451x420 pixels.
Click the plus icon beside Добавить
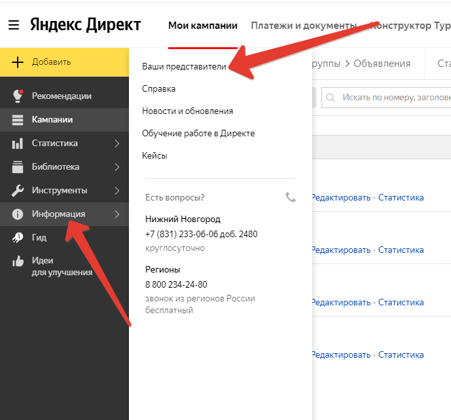[x=18, y=62]
